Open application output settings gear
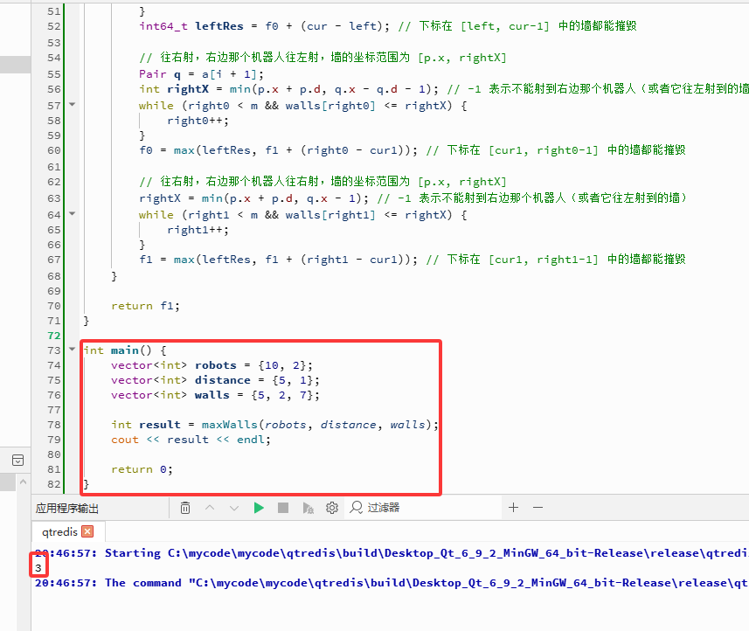Screen dimensions: 749x631 click(x=332, y=508)
